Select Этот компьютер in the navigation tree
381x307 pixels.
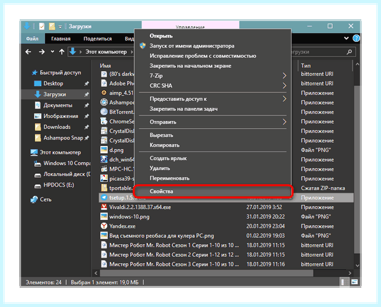point(60,152)
